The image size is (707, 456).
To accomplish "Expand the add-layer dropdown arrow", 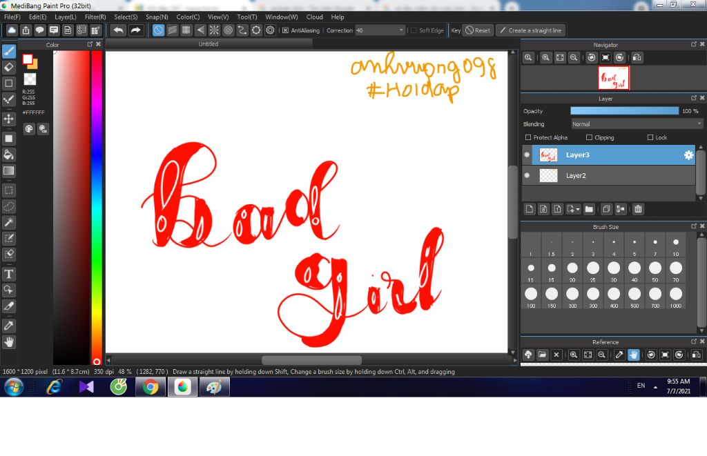I will [x=578, y=210].
